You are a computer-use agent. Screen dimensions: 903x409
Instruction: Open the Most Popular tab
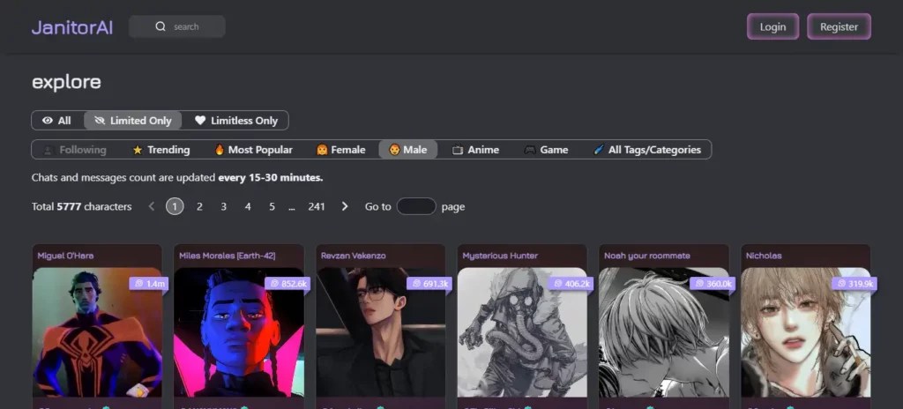(x=253, y=150)
